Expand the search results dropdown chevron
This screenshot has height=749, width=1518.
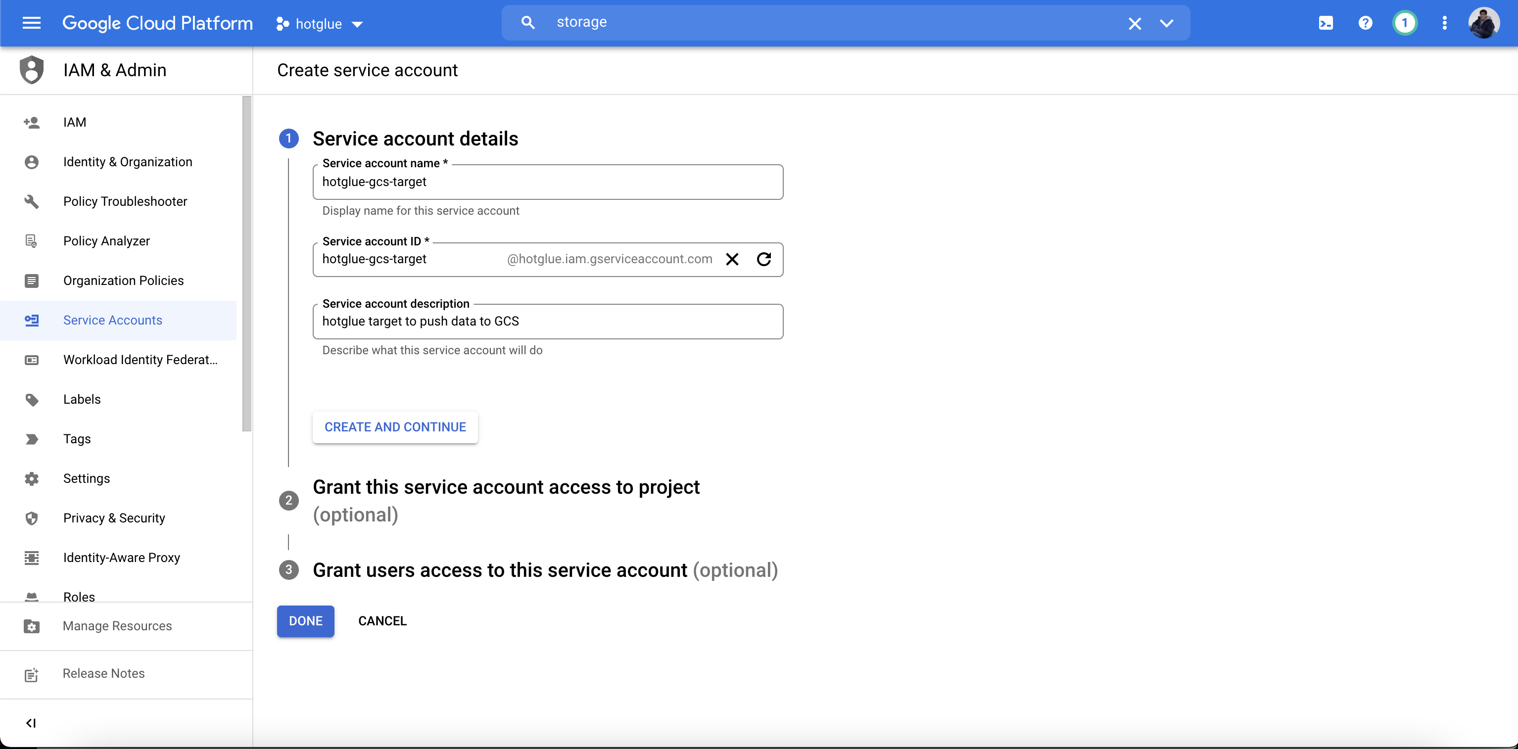click(x=1166, y=23)
